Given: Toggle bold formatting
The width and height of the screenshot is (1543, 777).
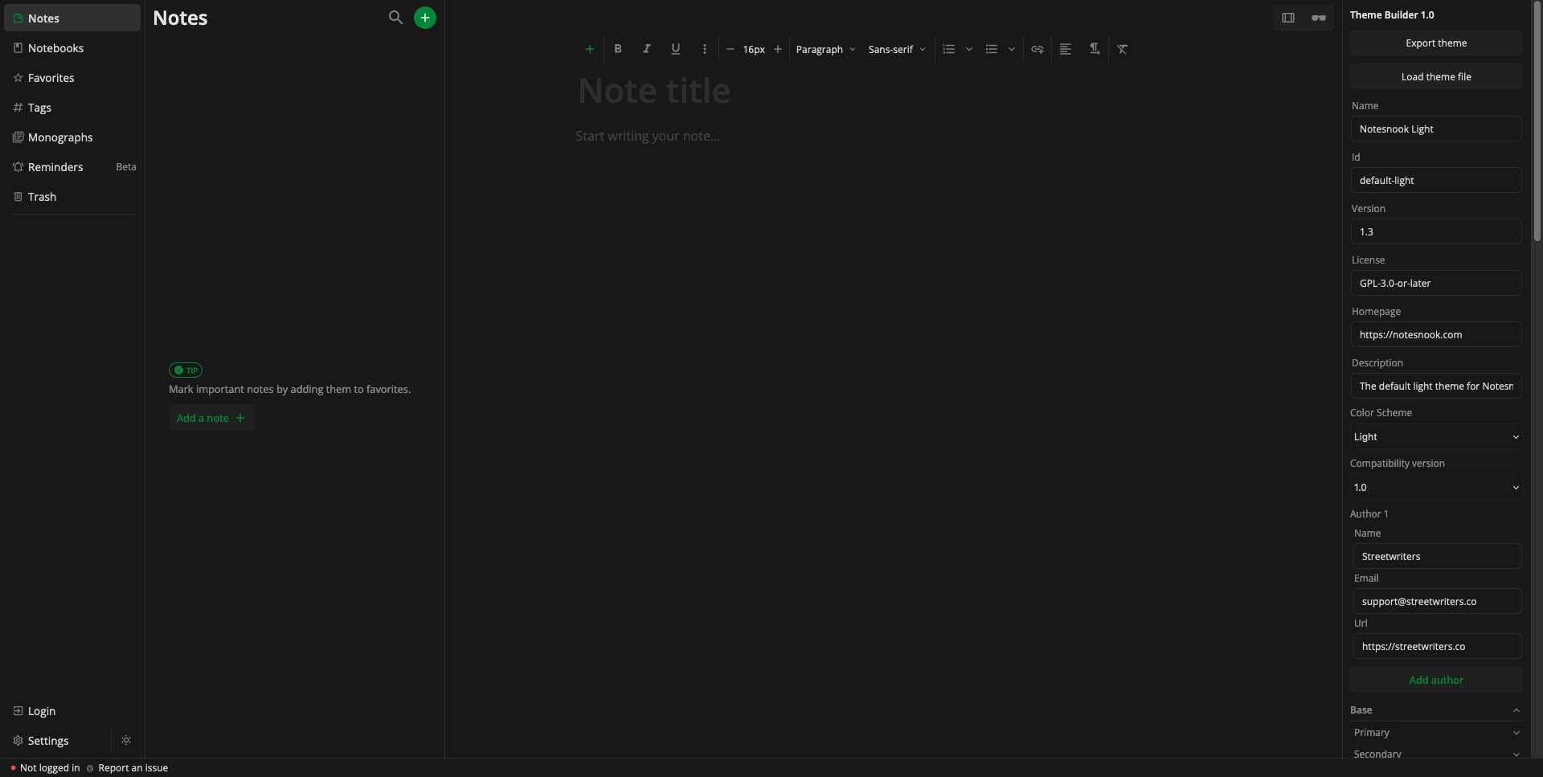Looking at the screenshot, I should coord(618,49).
